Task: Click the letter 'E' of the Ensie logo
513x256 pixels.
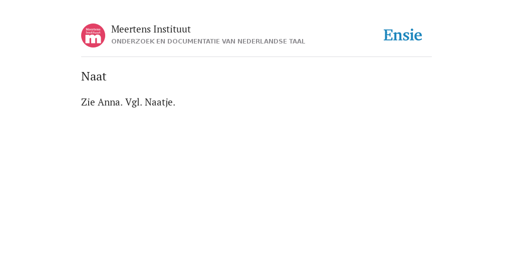Action: [x=388, y=35]
